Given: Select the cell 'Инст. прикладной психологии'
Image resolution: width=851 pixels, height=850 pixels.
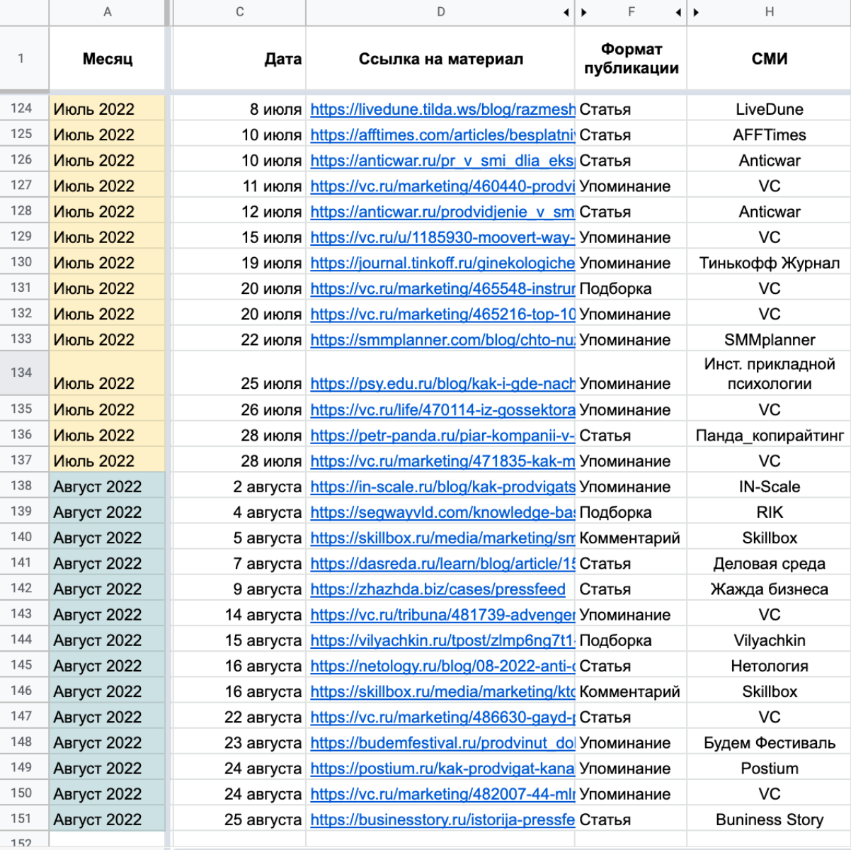Looking at the screenshot, I should [770, 373].
